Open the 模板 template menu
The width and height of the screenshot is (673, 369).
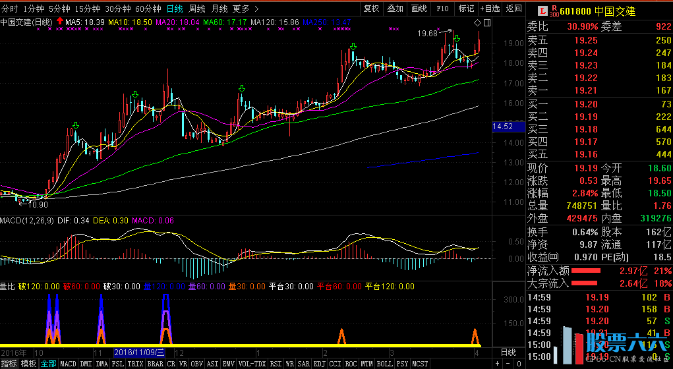click(28, 364)
